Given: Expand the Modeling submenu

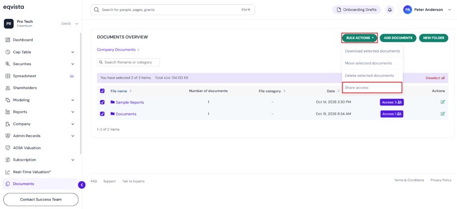Looking at the screenshot, I should (73, 100).
